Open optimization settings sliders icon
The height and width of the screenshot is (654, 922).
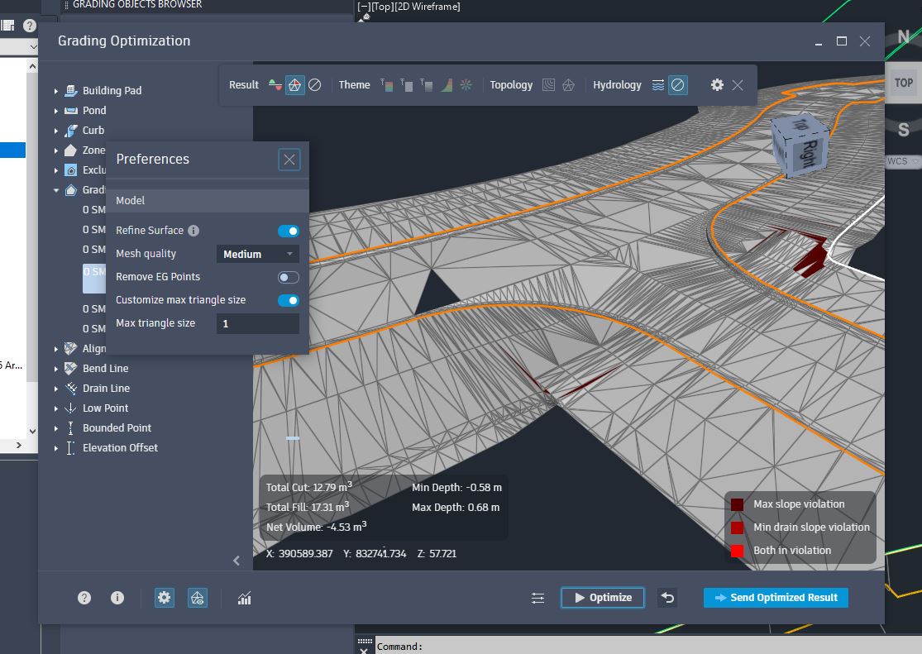537,598
